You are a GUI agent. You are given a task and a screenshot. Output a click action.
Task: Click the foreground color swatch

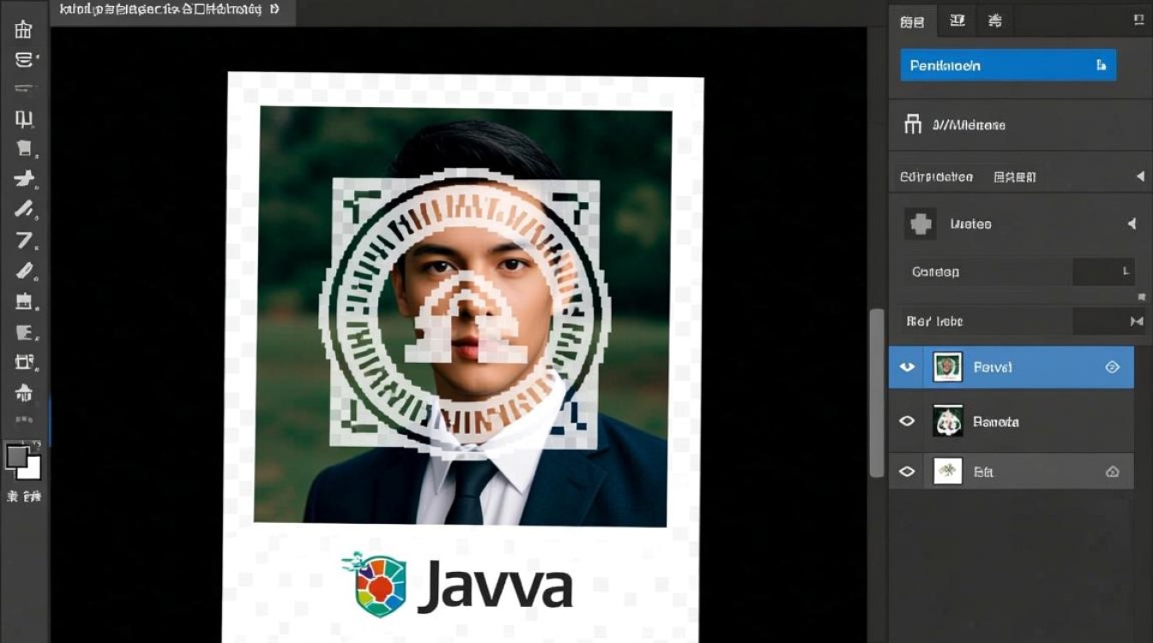pyautogui.click(x=18, y=455)
